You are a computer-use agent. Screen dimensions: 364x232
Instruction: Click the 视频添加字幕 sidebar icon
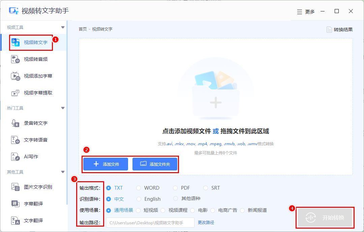15,76
